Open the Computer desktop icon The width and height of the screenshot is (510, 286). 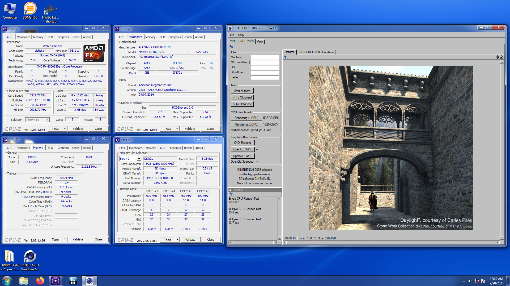[x=10, y=11]
